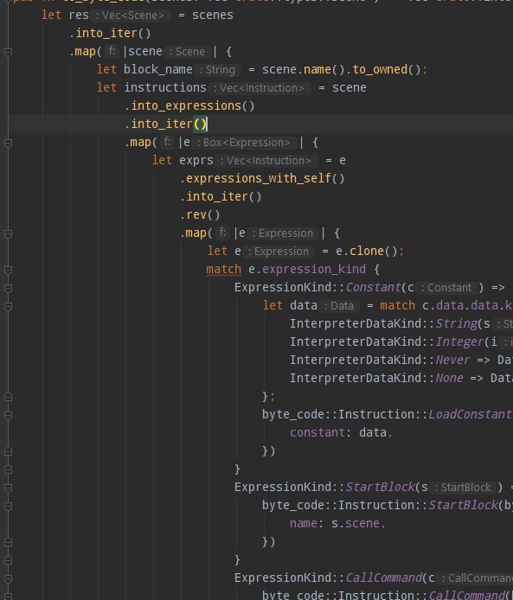Click the ': StartBlock' type hint
513x600 pixels.
click(464, 488)
